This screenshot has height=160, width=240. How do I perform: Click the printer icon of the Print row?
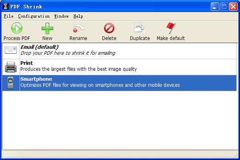[x=11, y=67]
